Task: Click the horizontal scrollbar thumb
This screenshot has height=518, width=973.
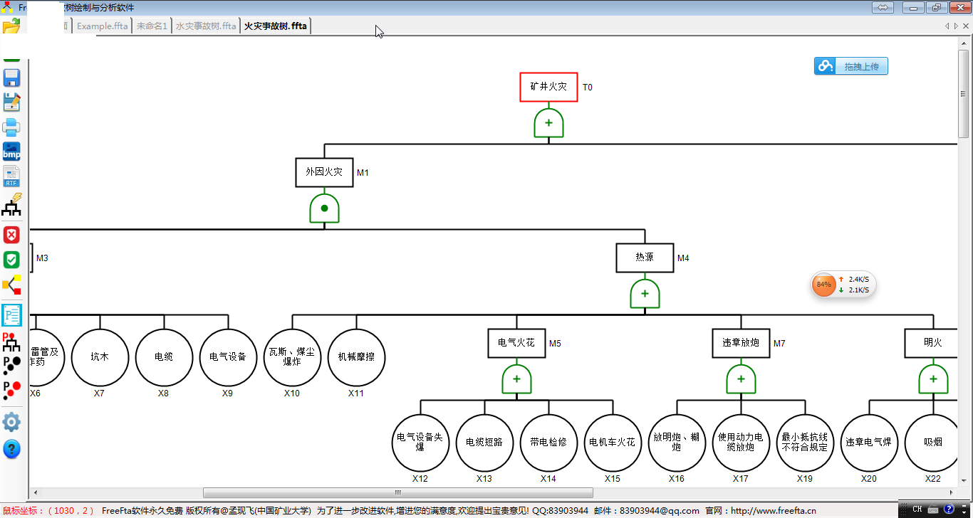Action: point(398,492)
